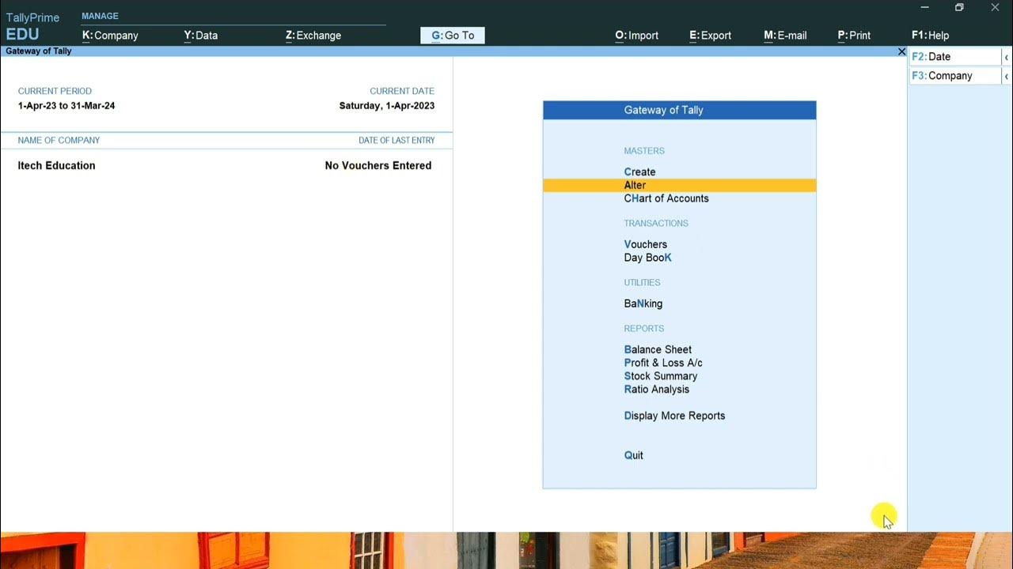Open Profit & Loss A/c report

pos(663,363)
